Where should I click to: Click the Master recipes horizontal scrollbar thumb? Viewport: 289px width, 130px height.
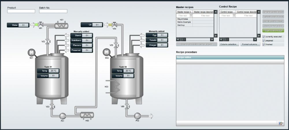[183, 39]
